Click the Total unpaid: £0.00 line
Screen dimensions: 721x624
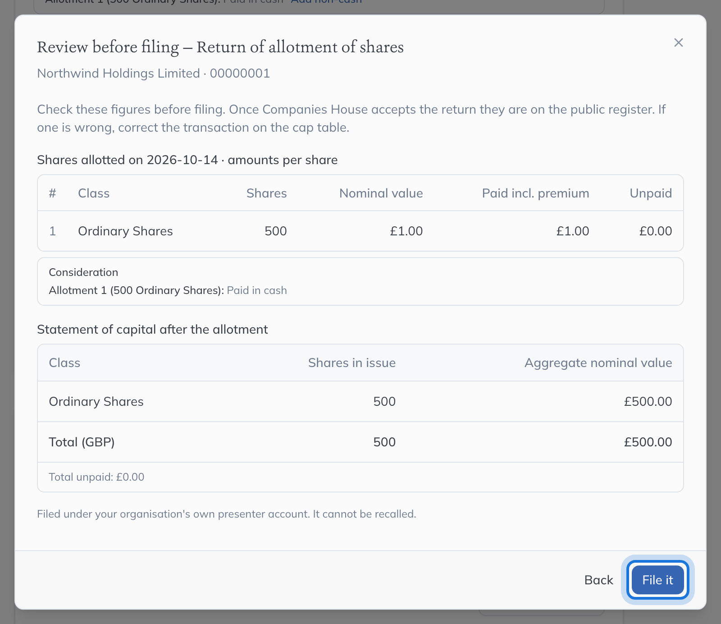tap(96, 477)
